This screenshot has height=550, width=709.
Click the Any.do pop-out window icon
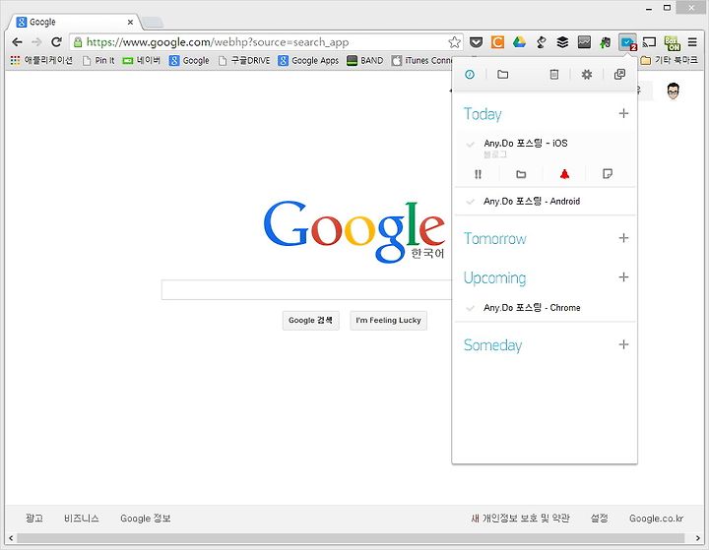click(x=619, y=74)
